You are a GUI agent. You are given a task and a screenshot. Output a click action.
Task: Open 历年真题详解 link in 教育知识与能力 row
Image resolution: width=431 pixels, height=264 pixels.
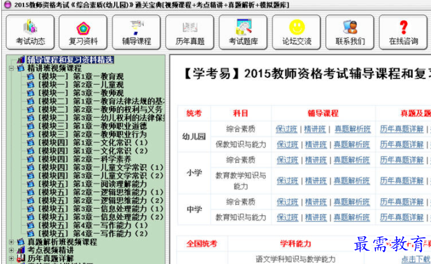pos(402,217)
